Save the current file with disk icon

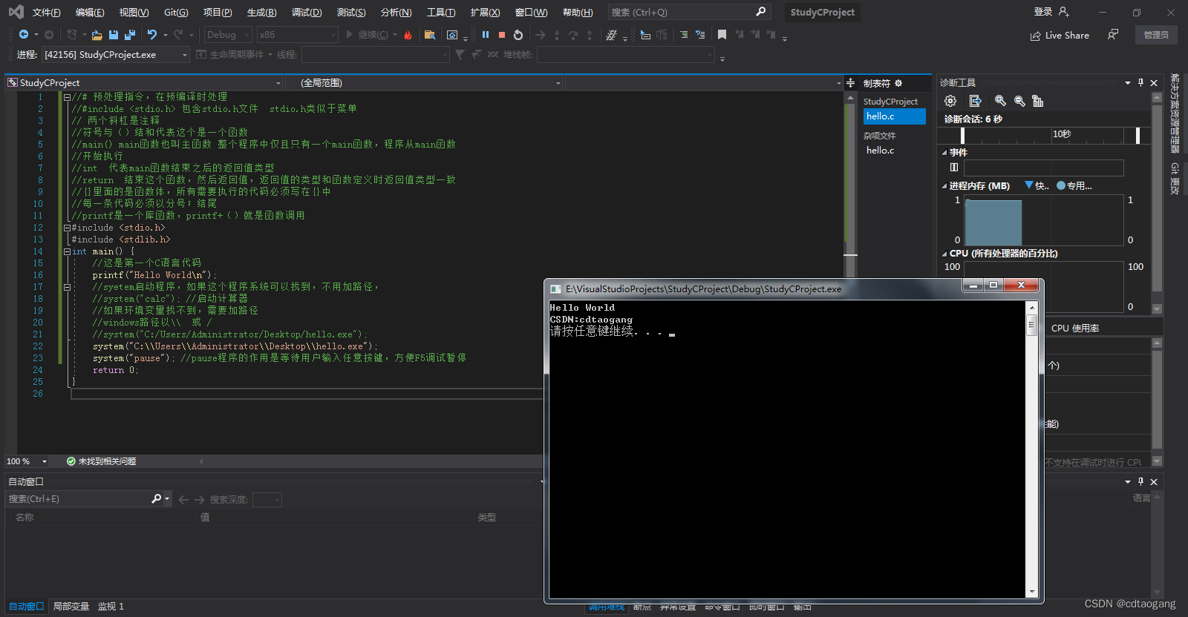[x=114, y=35]
